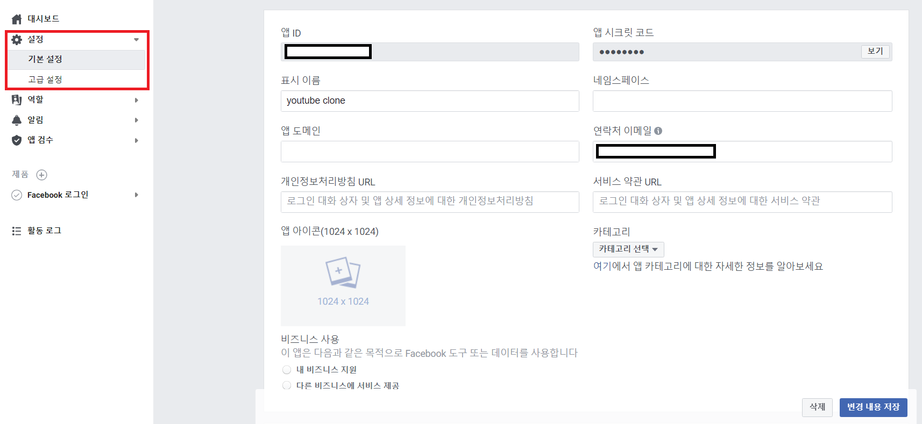Image resolution: width=922 pixels, height=424 pixels.
Task: Open the 알림 sidebar item
Action: pos(36,120)
